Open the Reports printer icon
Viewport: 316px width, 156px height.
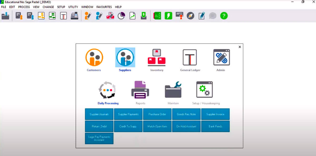[x=140, y=90]
